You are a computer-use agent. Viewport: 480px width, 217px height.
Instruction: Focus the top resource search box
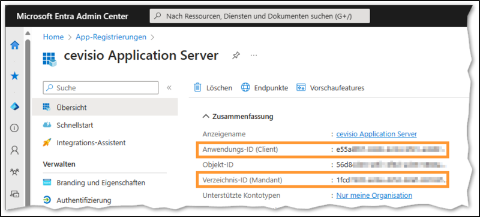pyautogui.click(x=260, y=16)
